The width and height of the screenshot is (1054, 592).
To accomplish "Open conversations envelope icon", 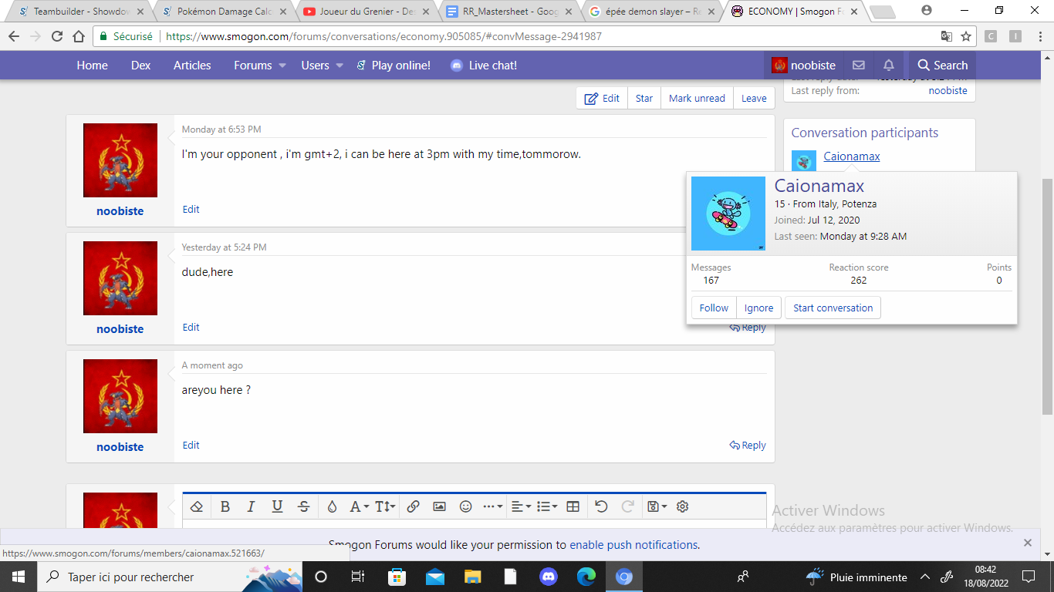I will pos(858,66).
